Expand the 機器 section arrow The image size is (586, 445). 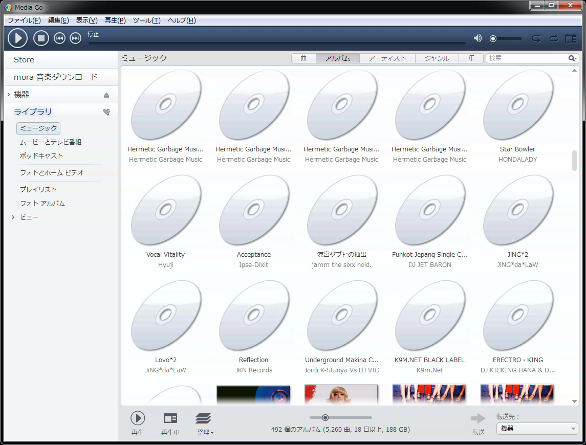(x=9, y=95)
